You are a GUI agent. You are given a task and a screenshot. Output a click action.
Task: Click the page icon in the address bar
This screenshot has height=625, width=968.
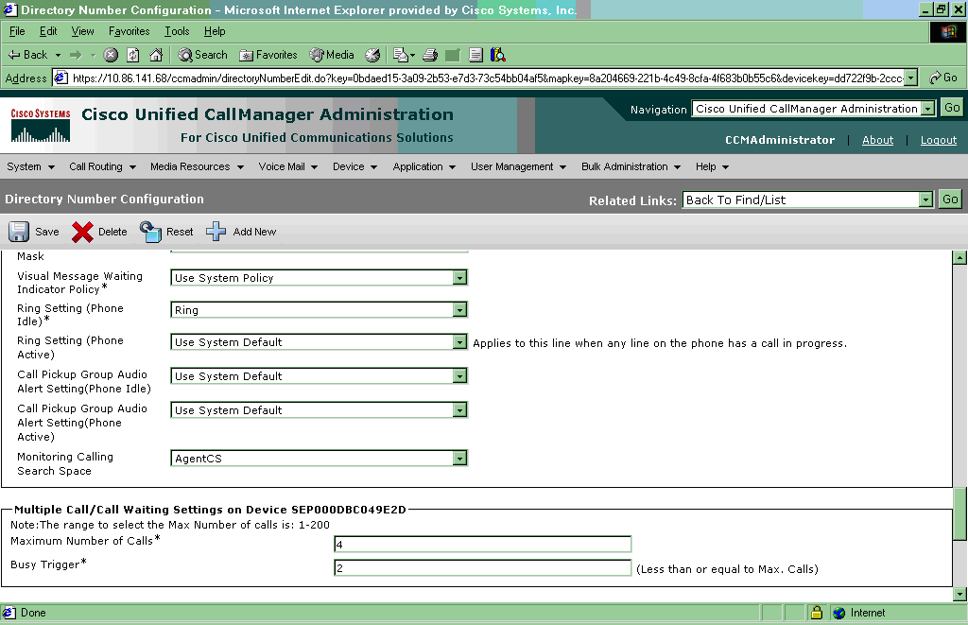point(60,78)
